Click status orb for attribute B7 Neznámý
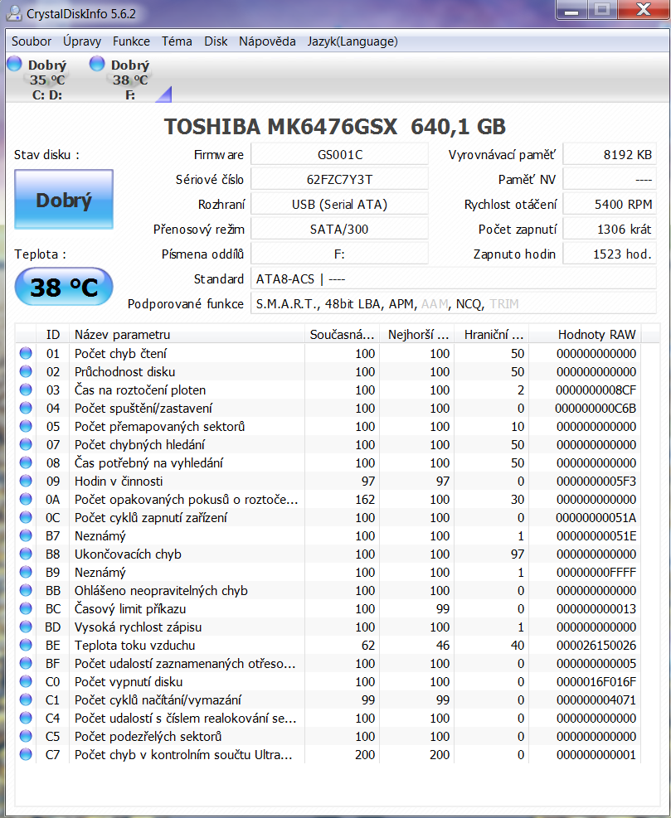This screenshot has width=671, height=818. (x=26, y=535)
